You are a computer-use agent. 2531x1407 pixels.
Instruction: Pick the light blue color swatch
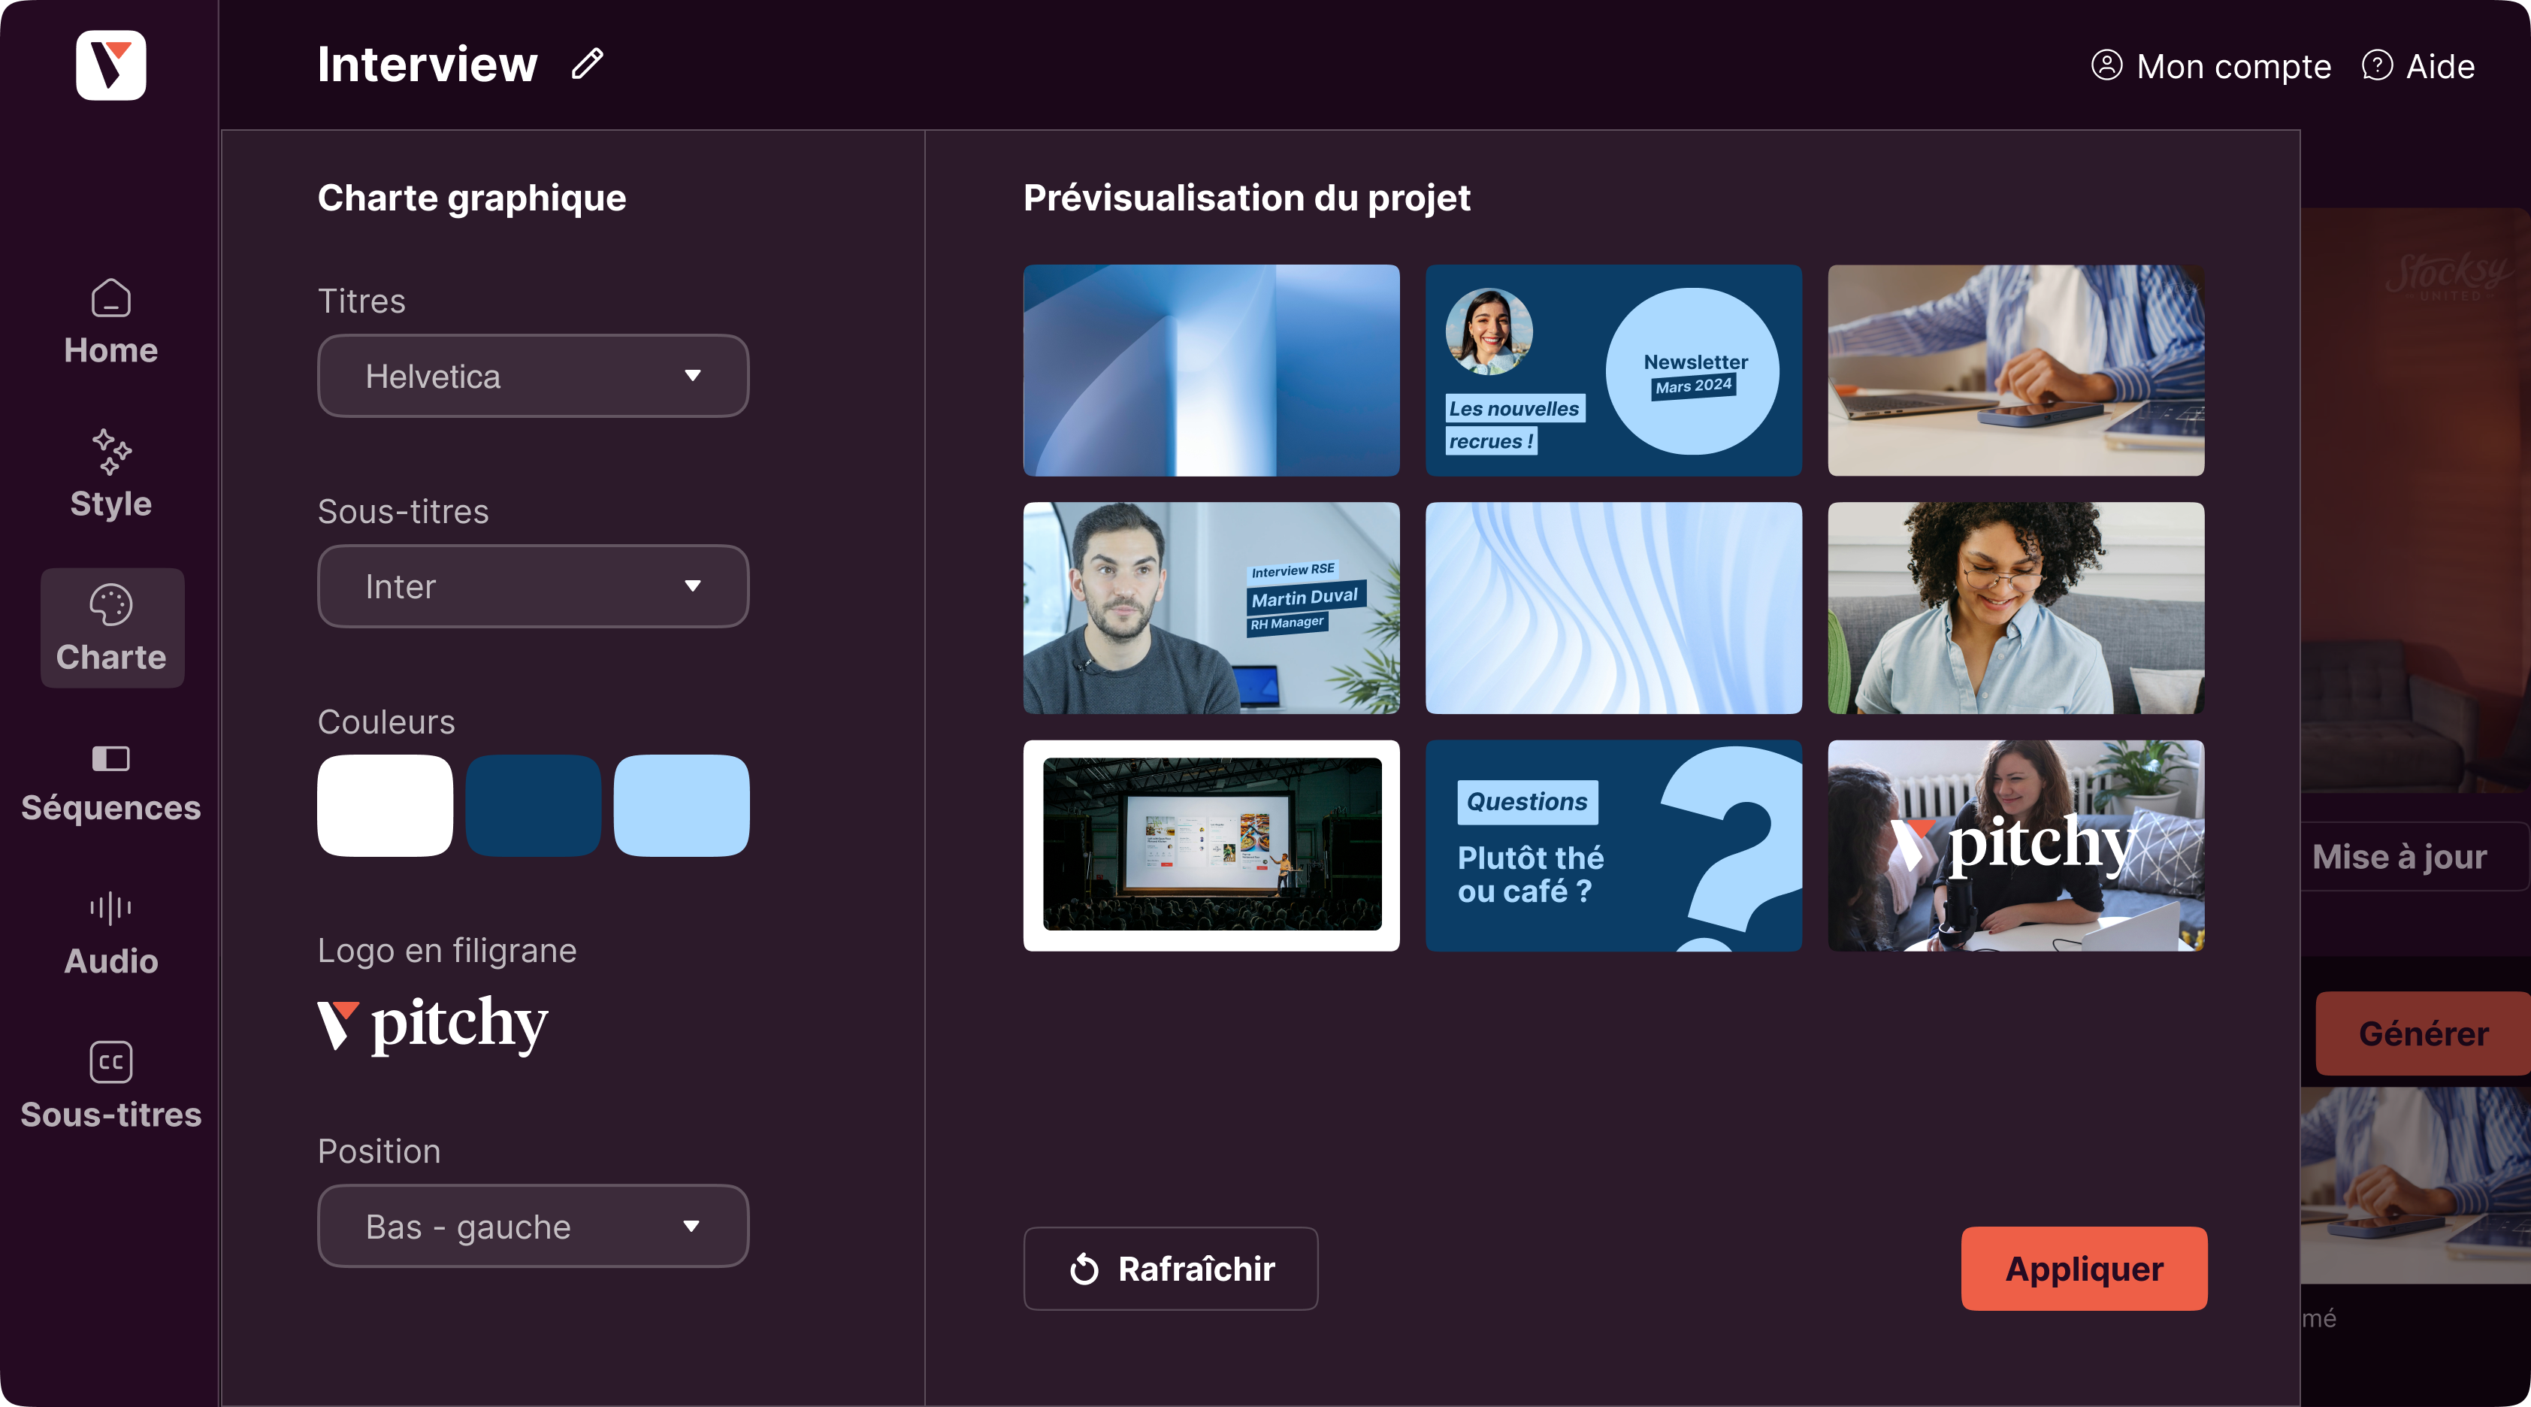(x=681, y=806)
